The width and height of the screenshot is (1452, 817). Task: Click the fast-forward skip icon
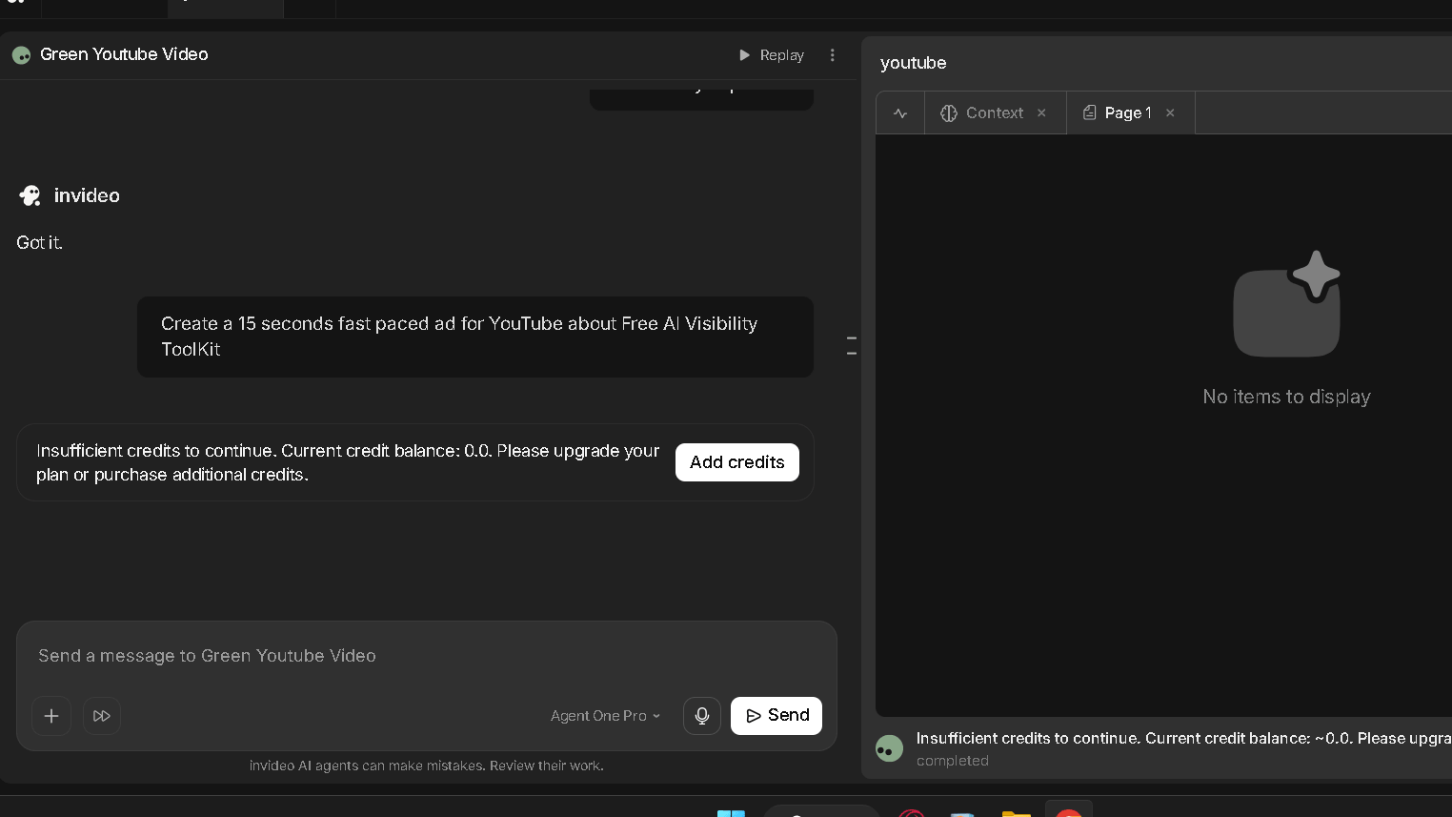(102, 716)
